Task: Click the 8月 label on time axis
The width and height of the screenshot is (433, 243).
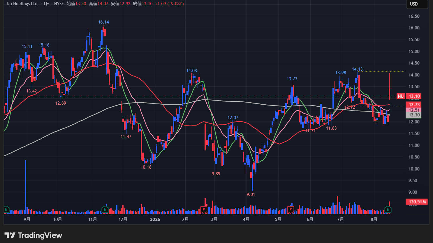Action: click(x=374, y=219)
